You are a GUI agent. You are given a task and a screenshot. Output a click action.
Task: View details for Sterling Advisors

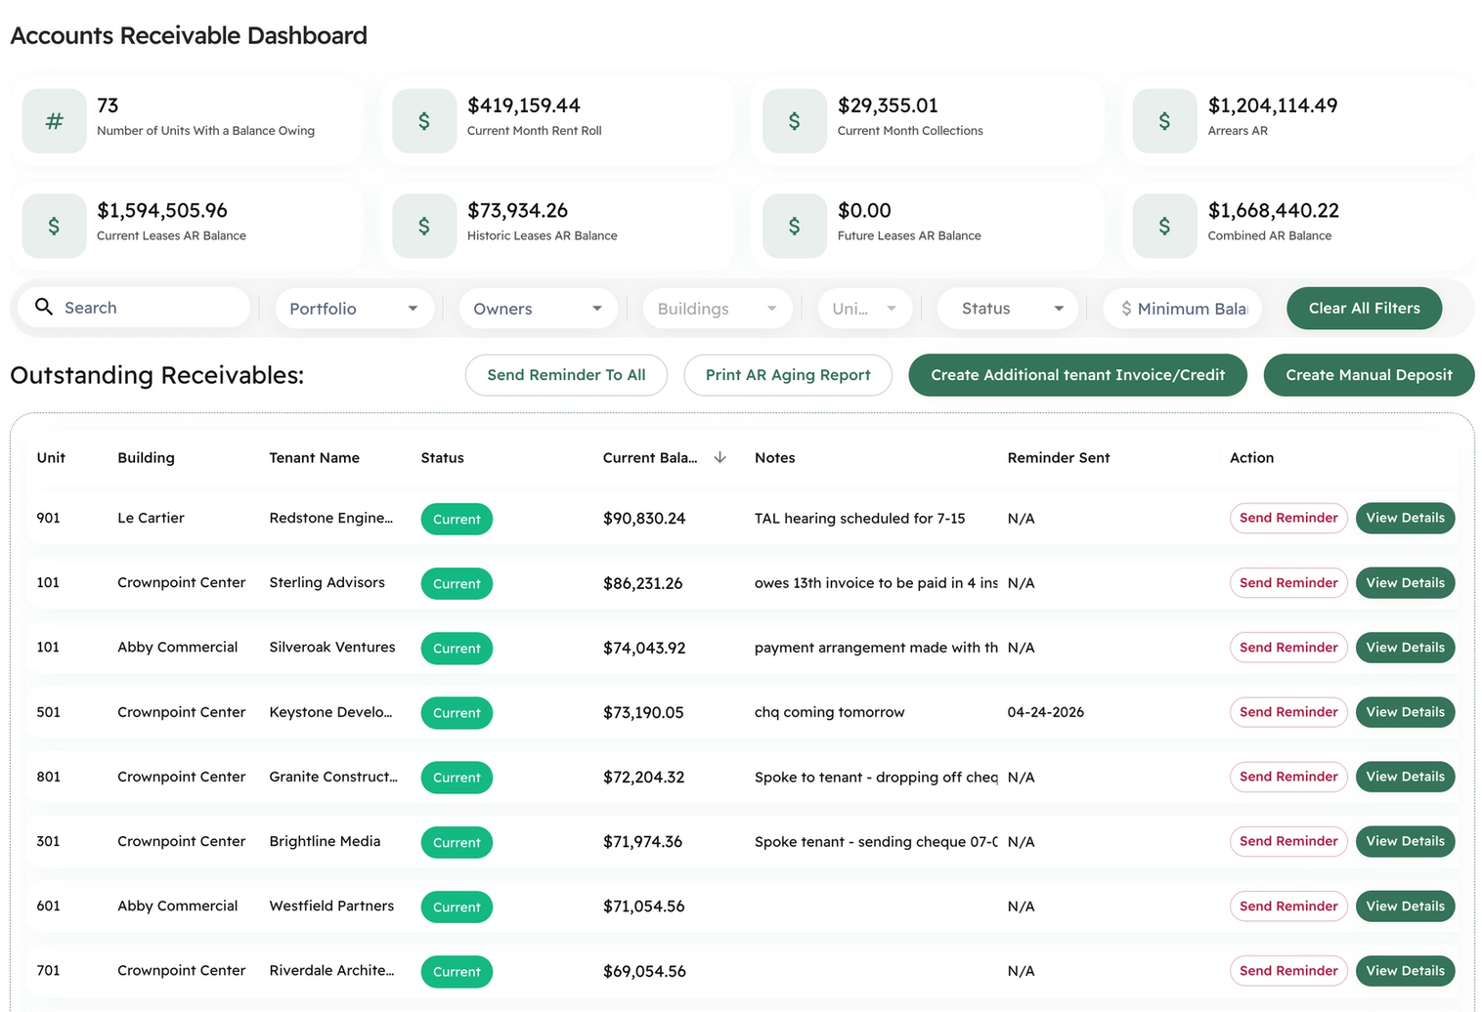(x=1405, y=583)
